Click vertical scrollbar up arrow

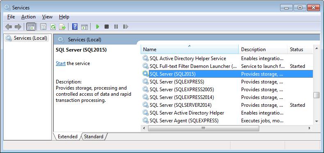tap(316, 48)
